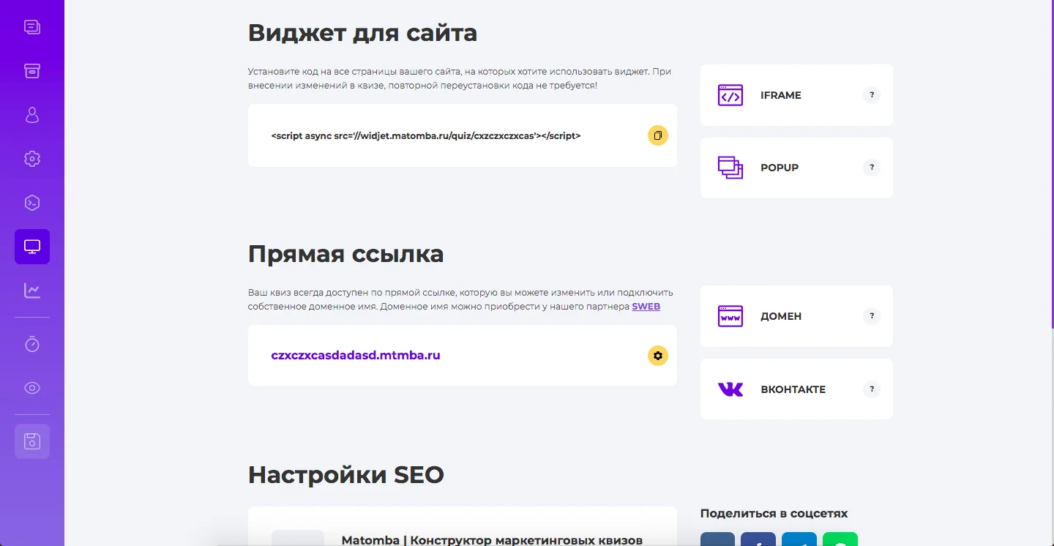Viewport: 1054px width, 546px height.
Task: Open the gear settings sidebar icon
Action: pyautogui.click(x=32, y=159)
